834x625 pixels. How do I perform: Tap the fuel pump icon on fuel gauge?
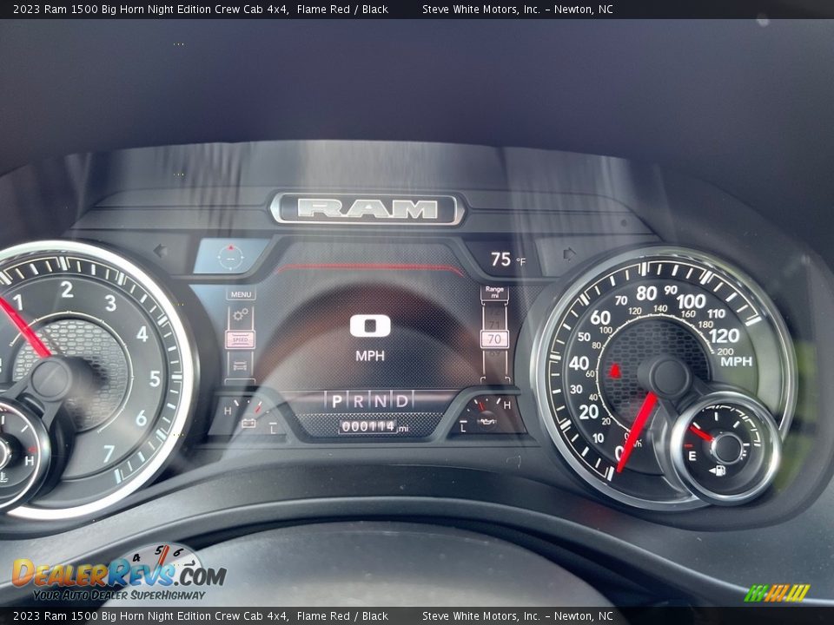(x=718, y=470)
